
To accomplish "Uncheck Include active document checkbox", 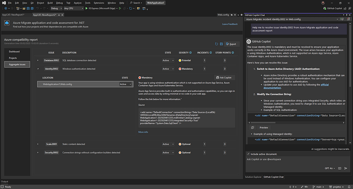I will (x=248, y=154).
